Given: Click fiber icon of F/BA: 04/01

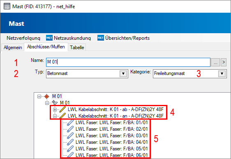Looking at the screenshot, I should click(70, 142).
